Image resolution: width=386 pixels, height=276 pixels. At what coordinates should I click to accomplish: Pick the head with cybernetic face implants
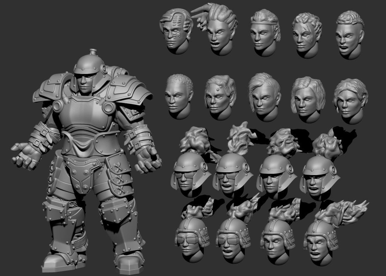coord(176,31)
